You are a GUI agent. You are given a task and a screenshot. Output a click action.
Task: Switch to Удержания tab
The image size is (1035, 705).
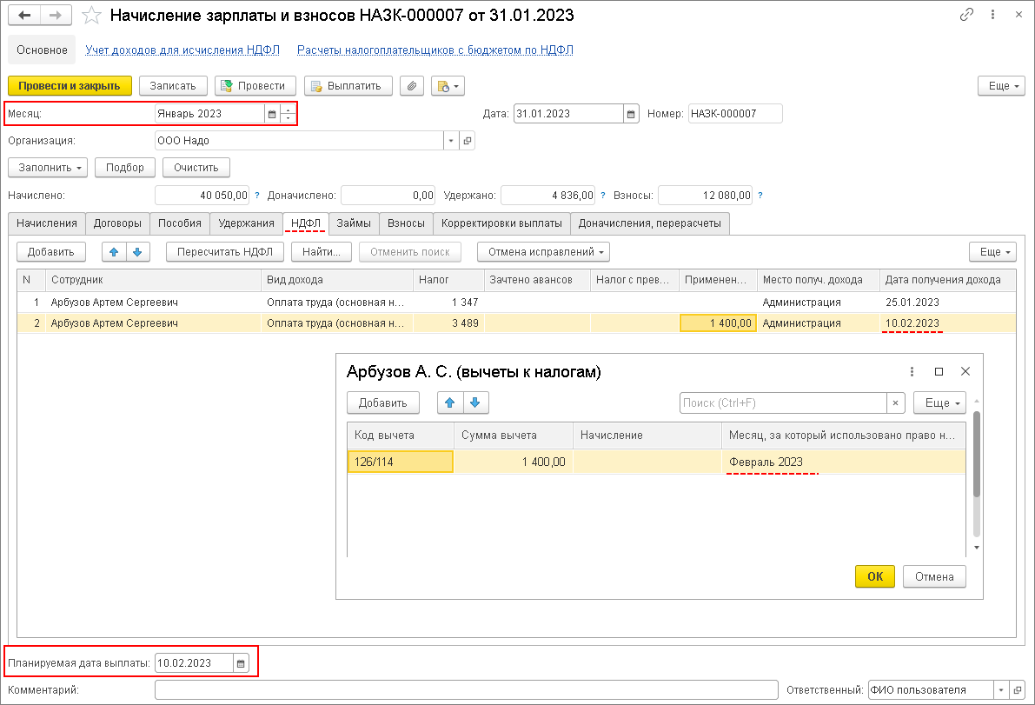pos(246,223)
